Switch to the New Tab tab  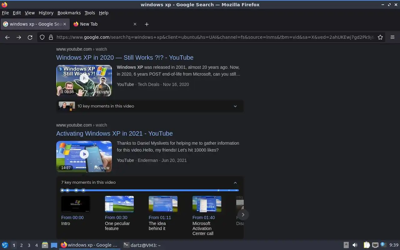click(105, 24)
